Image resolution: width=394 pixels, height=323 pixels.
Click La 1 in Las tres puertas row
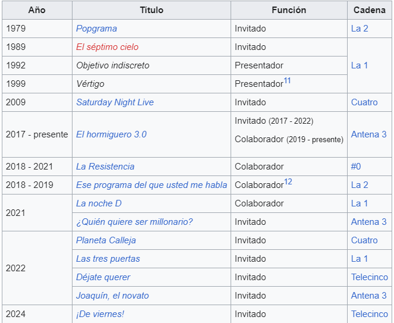360,259
